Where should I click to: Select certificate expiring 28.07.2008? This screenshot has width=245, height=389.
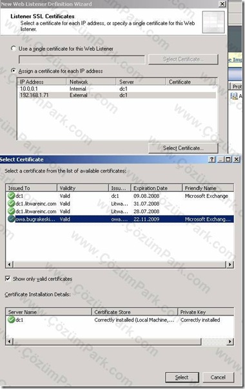[x=119, y=211]
